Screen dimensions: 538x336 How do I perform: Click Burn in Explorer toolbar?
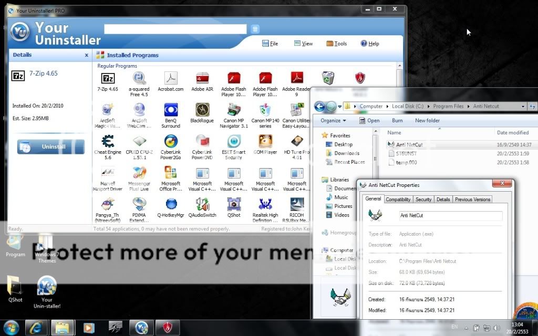point(397,120)
